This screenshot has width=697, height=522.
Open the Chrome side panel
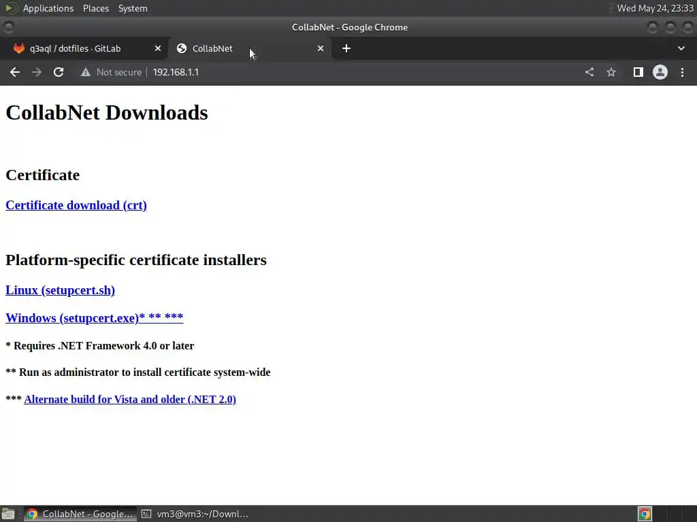[x=638, y=72]
